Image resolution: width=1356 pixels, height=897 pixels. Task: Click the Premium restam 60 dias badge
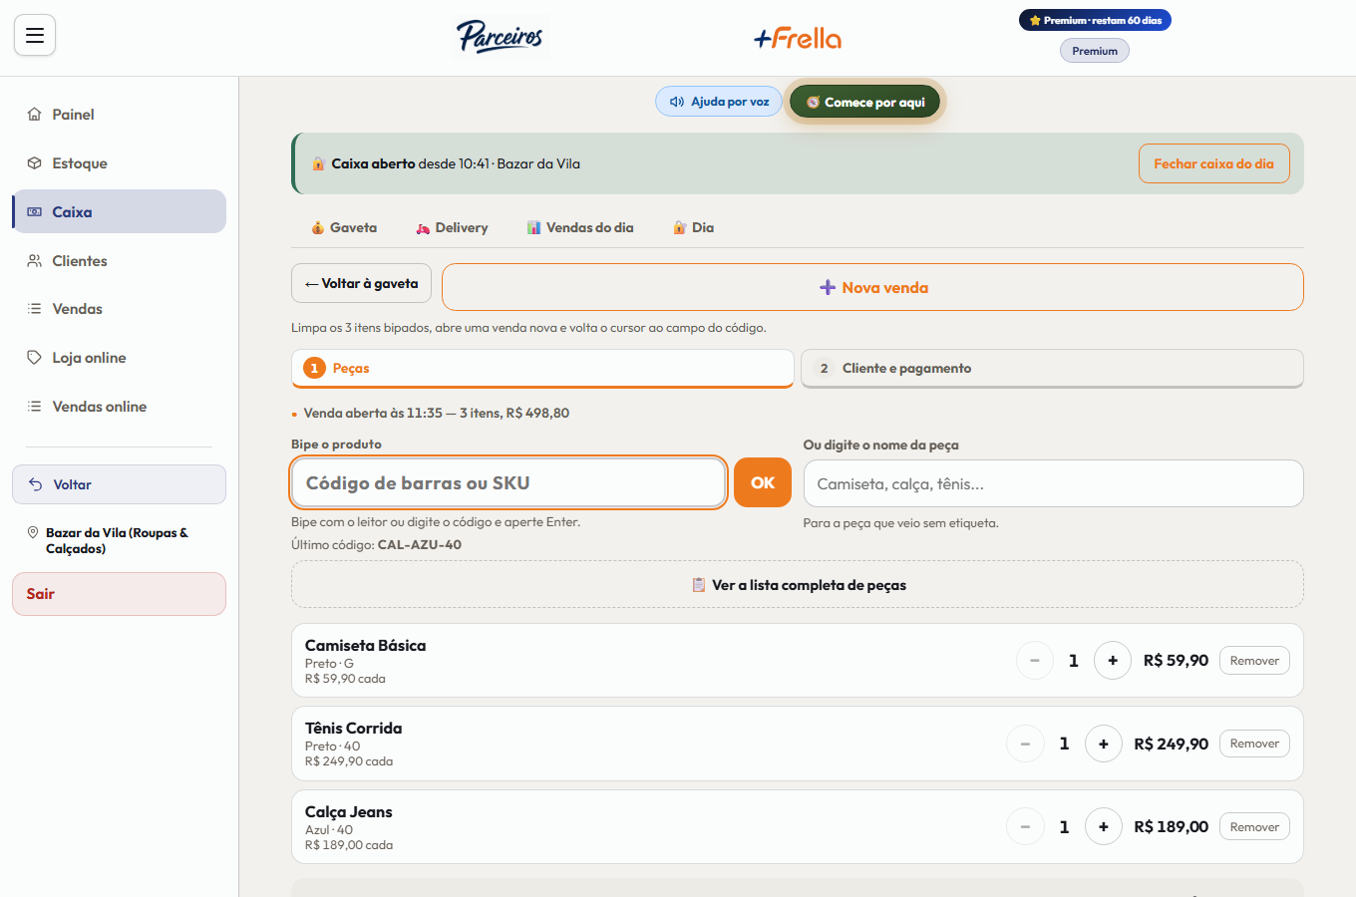(1095, 20)
